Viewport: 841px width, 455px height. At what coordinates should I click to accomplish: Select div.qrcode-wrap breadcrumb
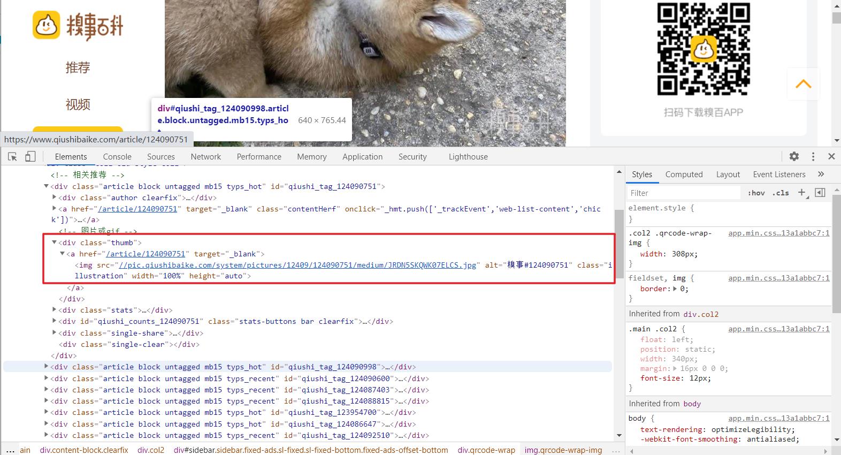[x=486, y=450]
